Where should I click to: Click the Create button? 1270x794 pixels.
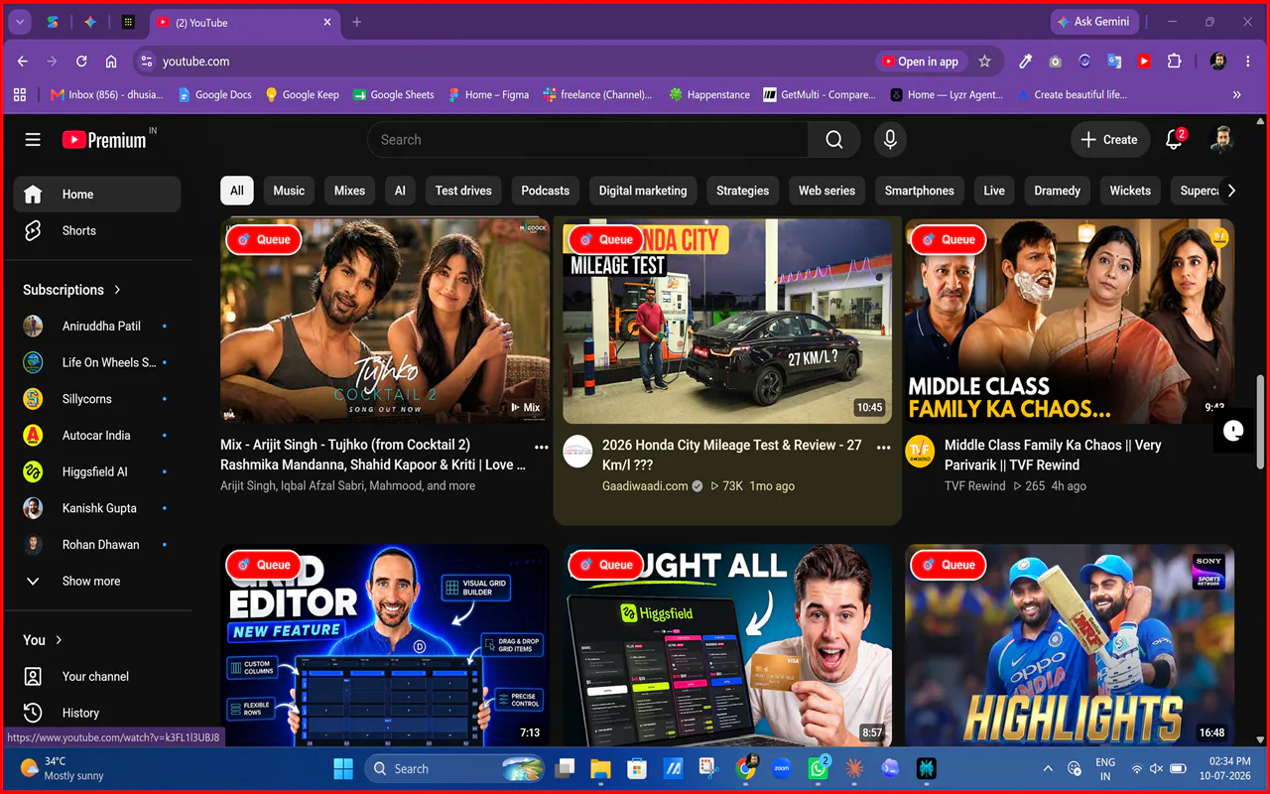[1110, 140]
